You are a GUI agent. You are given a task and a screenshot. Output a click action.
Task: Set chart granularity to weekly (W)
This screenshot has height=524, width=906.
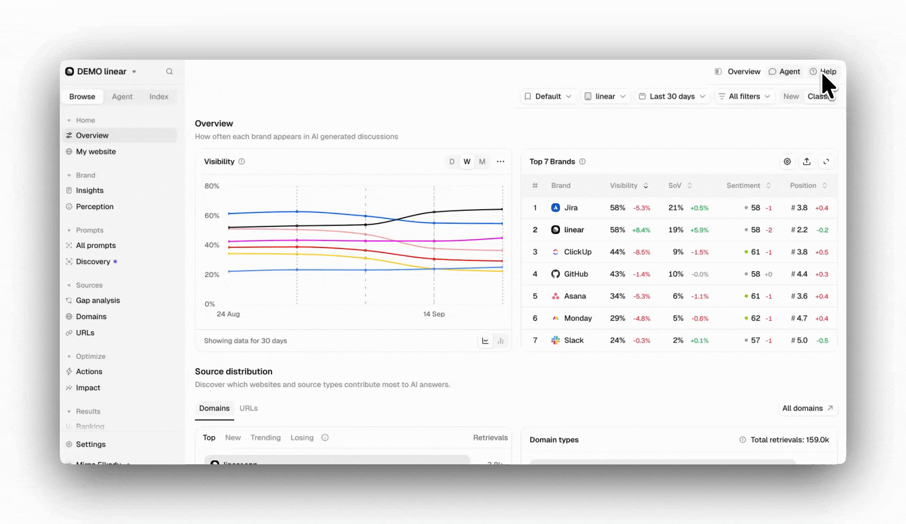(467, 162)
